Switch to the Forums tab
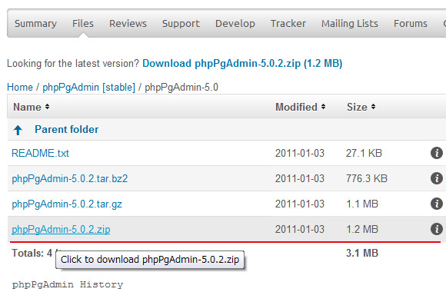This screenshot has height=292, width=446. 411,23
